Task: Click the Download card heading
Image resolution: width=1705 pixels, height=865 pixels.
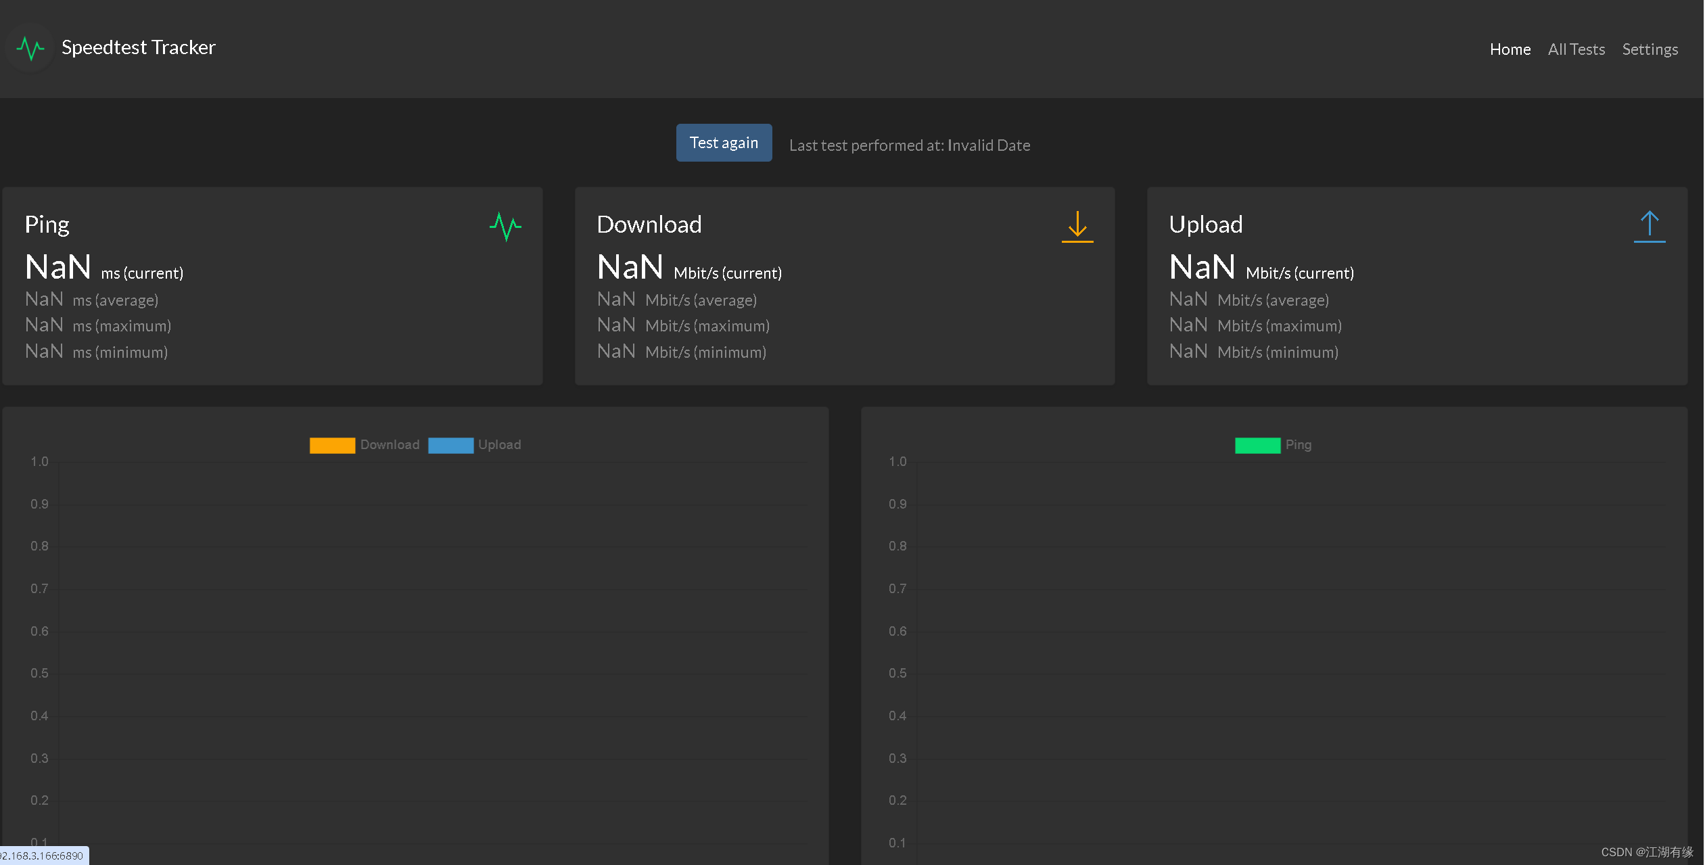Action: click(649, 225)
